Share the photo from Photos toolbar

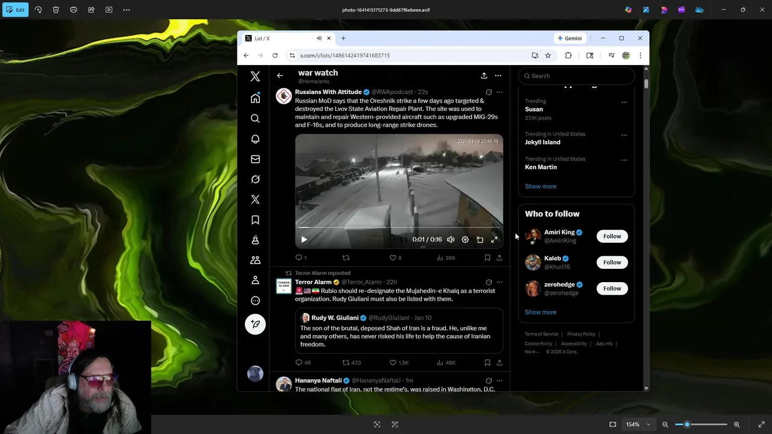[91, 10]
